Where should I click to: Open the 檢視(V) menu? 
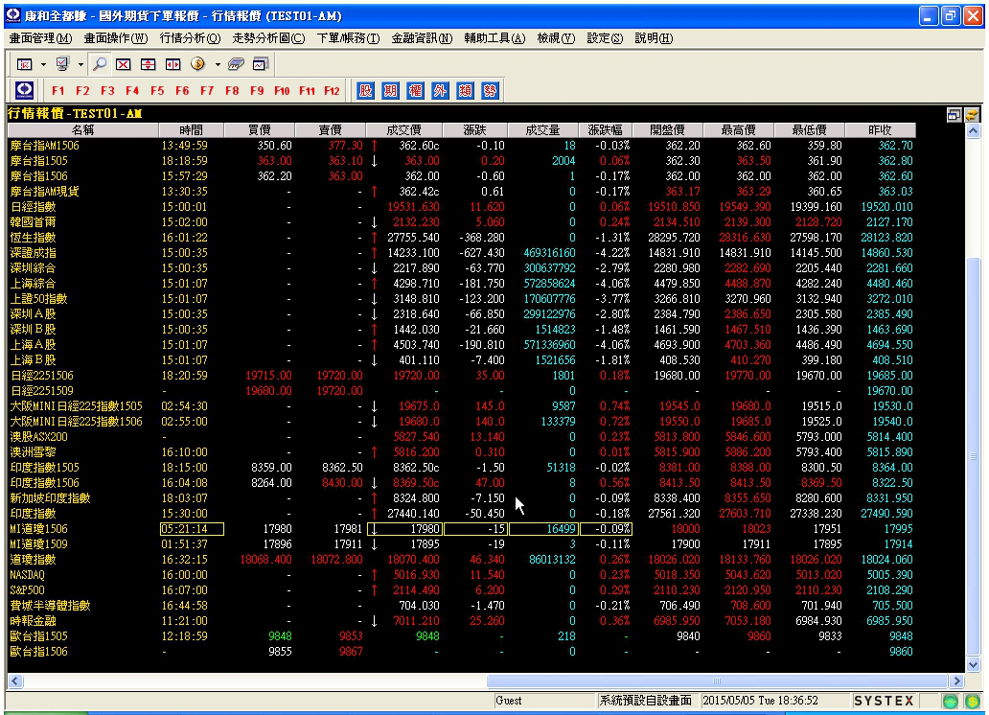point(556,38)
